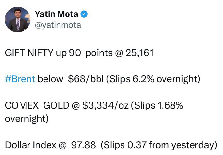Click the display name Yatin Mota
This screenshot has width=223, height=155.
coord(57,14)
